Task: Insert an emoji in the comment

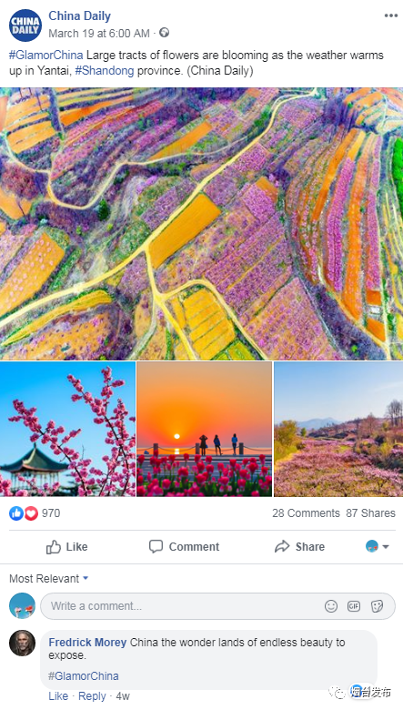Action: (x=331, y=606)
